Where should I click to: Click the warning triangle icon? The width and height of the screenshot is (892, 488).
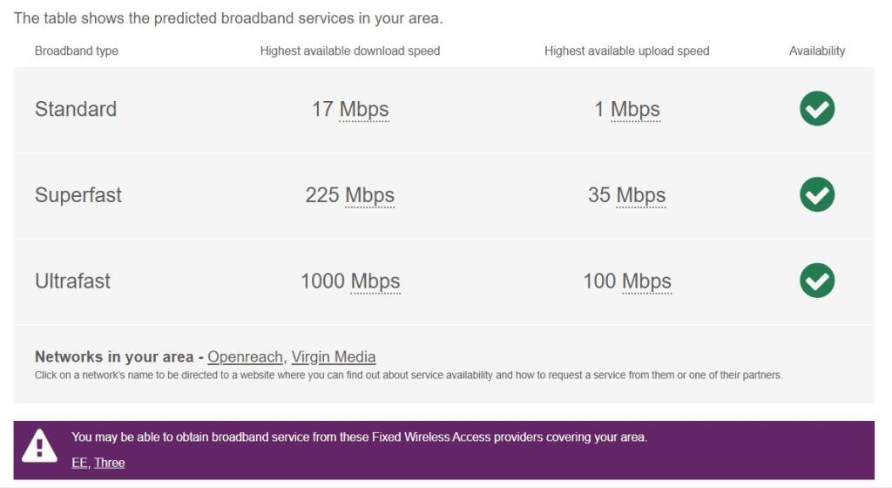pos(39,446)
